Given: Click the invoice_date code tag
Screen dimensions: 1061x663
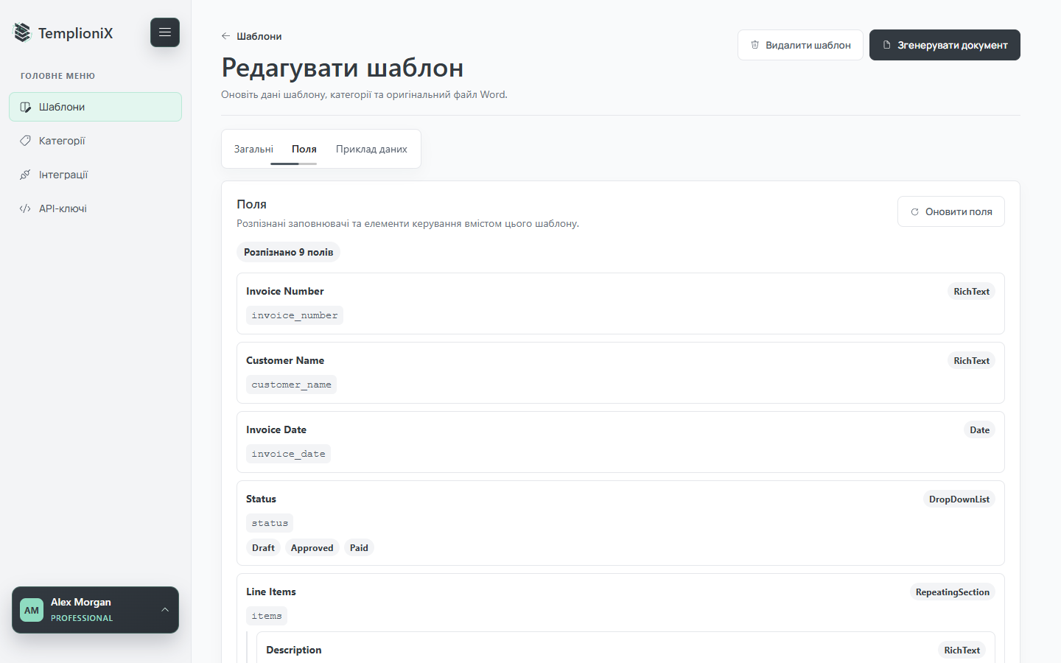Looking at the screenshot, I should pyautogui.click(x=289, y=454).
